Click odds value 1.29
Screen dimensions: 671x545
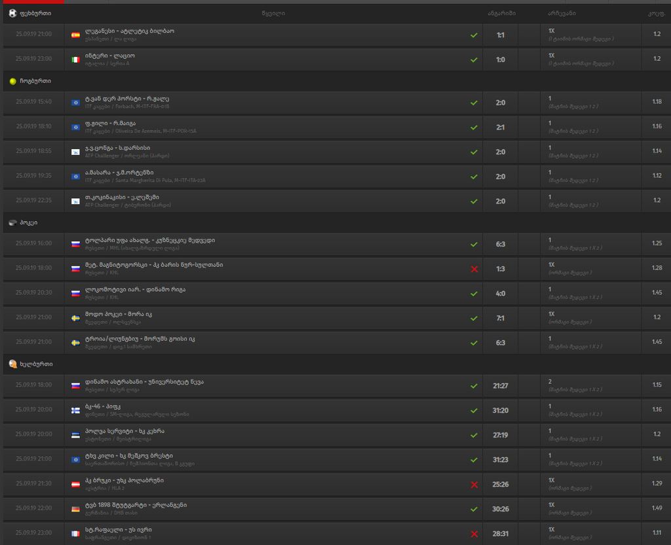point(657,483)
